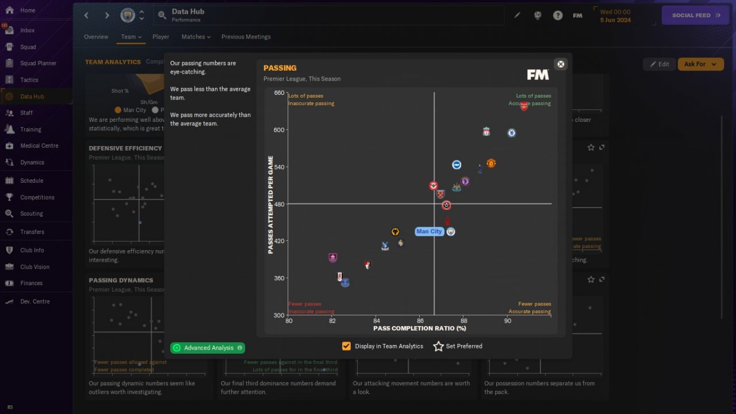
Task: Open Competitions from the sidebar
Action: (x=37, y=197)
